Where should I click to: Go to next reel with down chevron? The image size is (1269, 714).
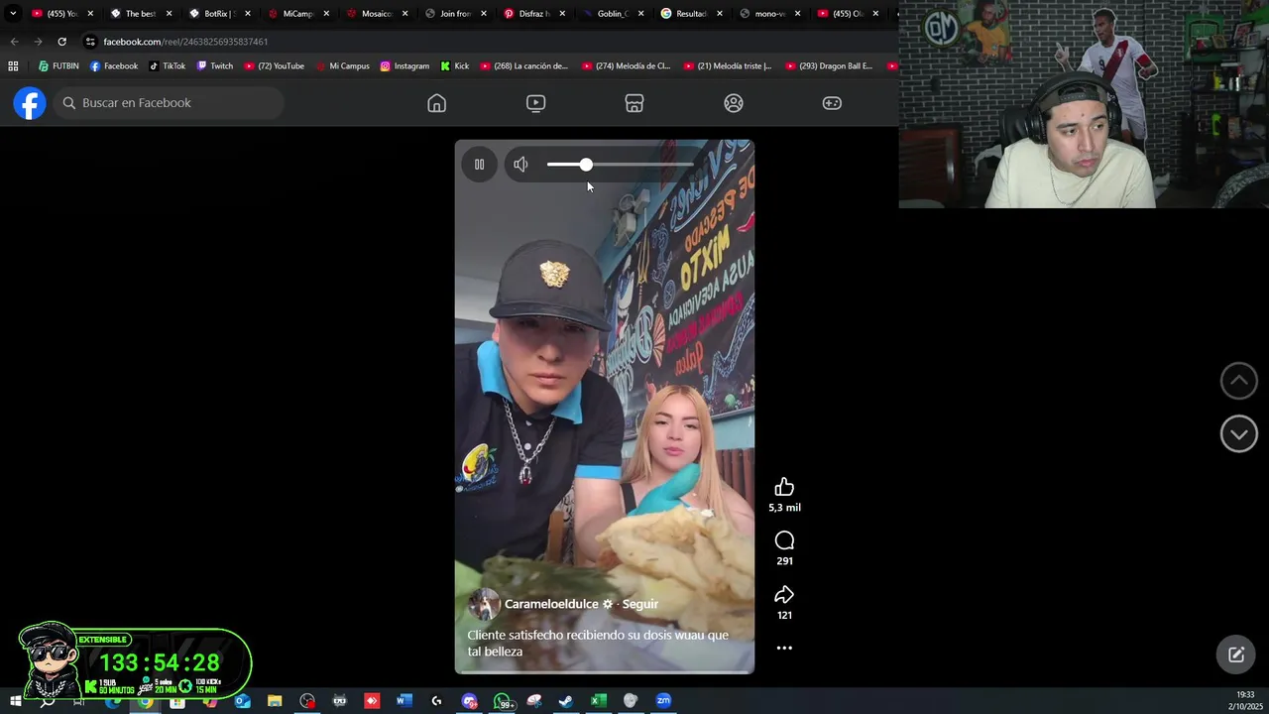[1238, 433]
